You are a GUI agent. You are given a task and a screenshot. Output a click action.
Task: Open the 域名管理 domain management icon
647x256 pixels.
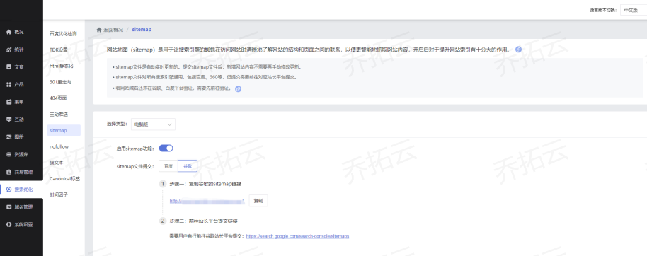click(8, 207)
